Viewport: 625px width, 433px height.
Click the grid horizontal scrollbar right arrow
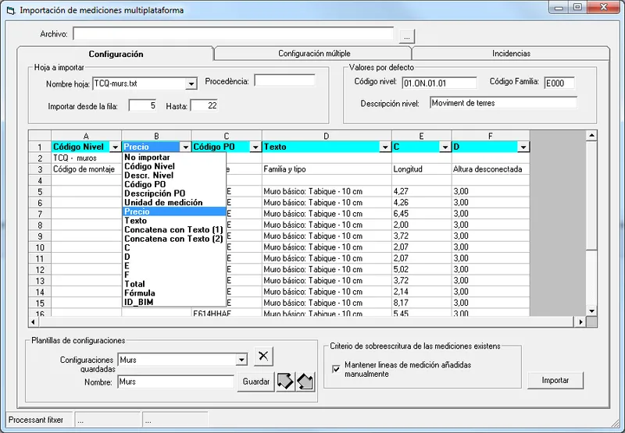[580, 321]
